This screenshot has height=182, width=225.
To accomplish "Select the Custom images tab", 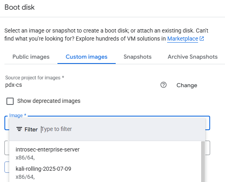I will (x=86, y=57).
